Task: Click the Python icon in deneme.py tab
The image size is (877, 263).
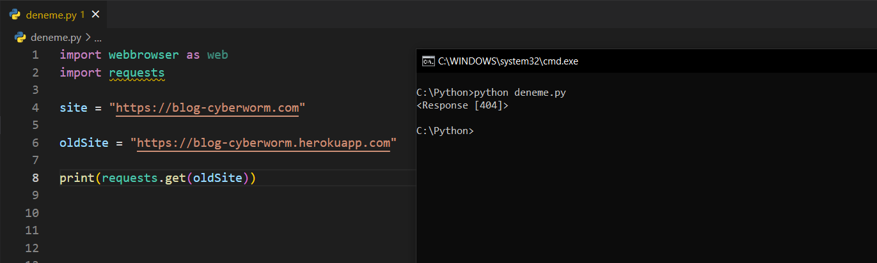Action: (x=15, y=14)
